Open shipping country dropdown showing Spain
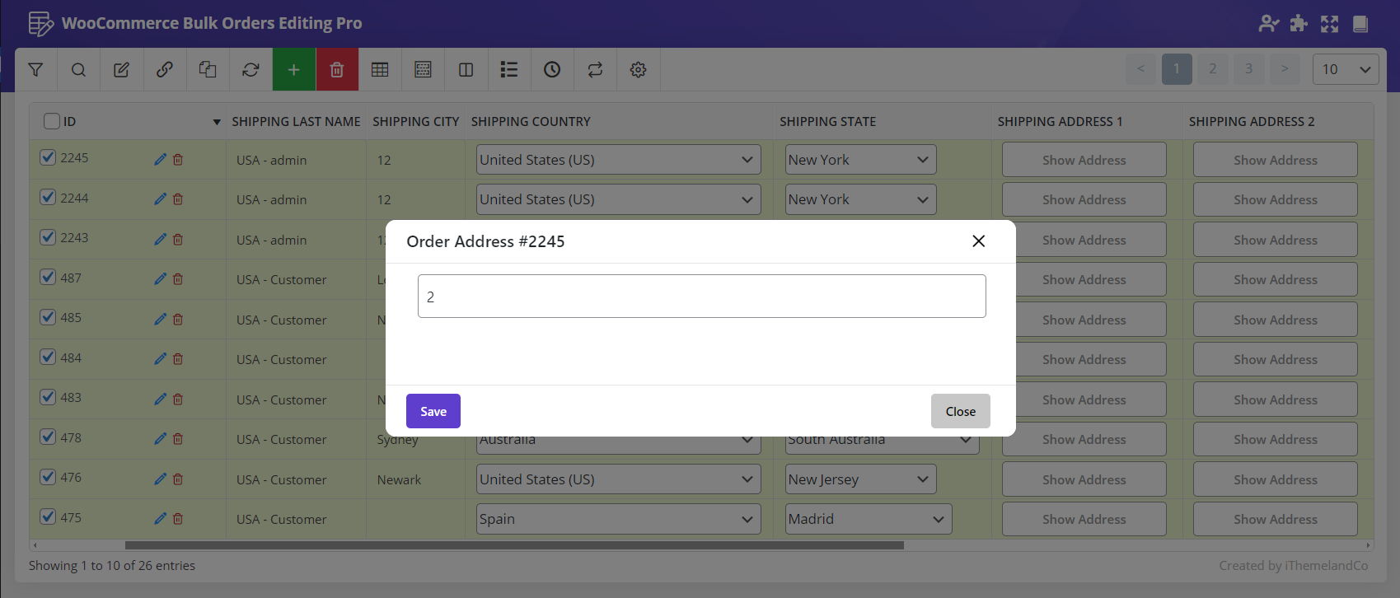 pyautogui.click(x=618, y=519)
